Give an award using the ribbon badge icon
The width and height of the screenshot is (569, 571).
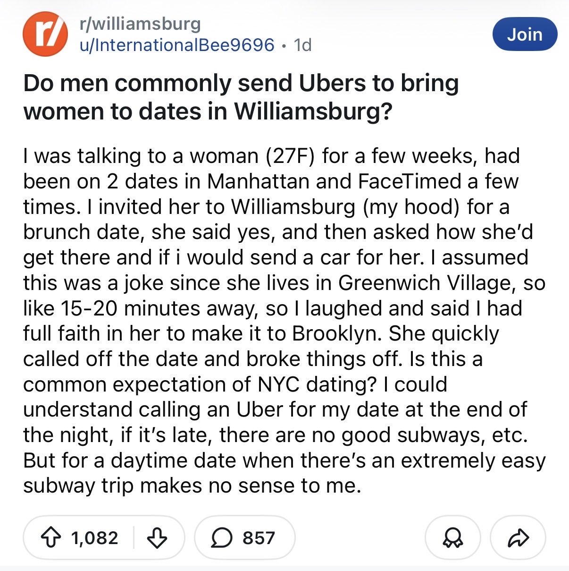(x=453, y=537)
